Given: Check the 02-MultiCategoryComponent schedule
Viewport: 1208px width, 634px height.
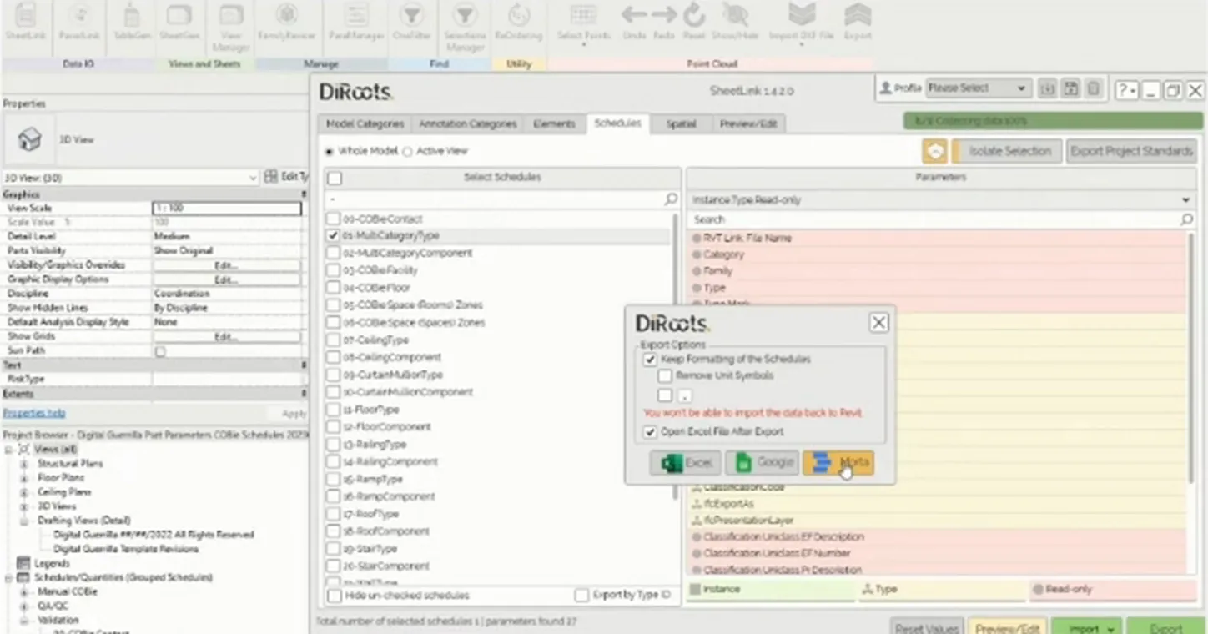Looking at the screenshot, I should point(334,253).
